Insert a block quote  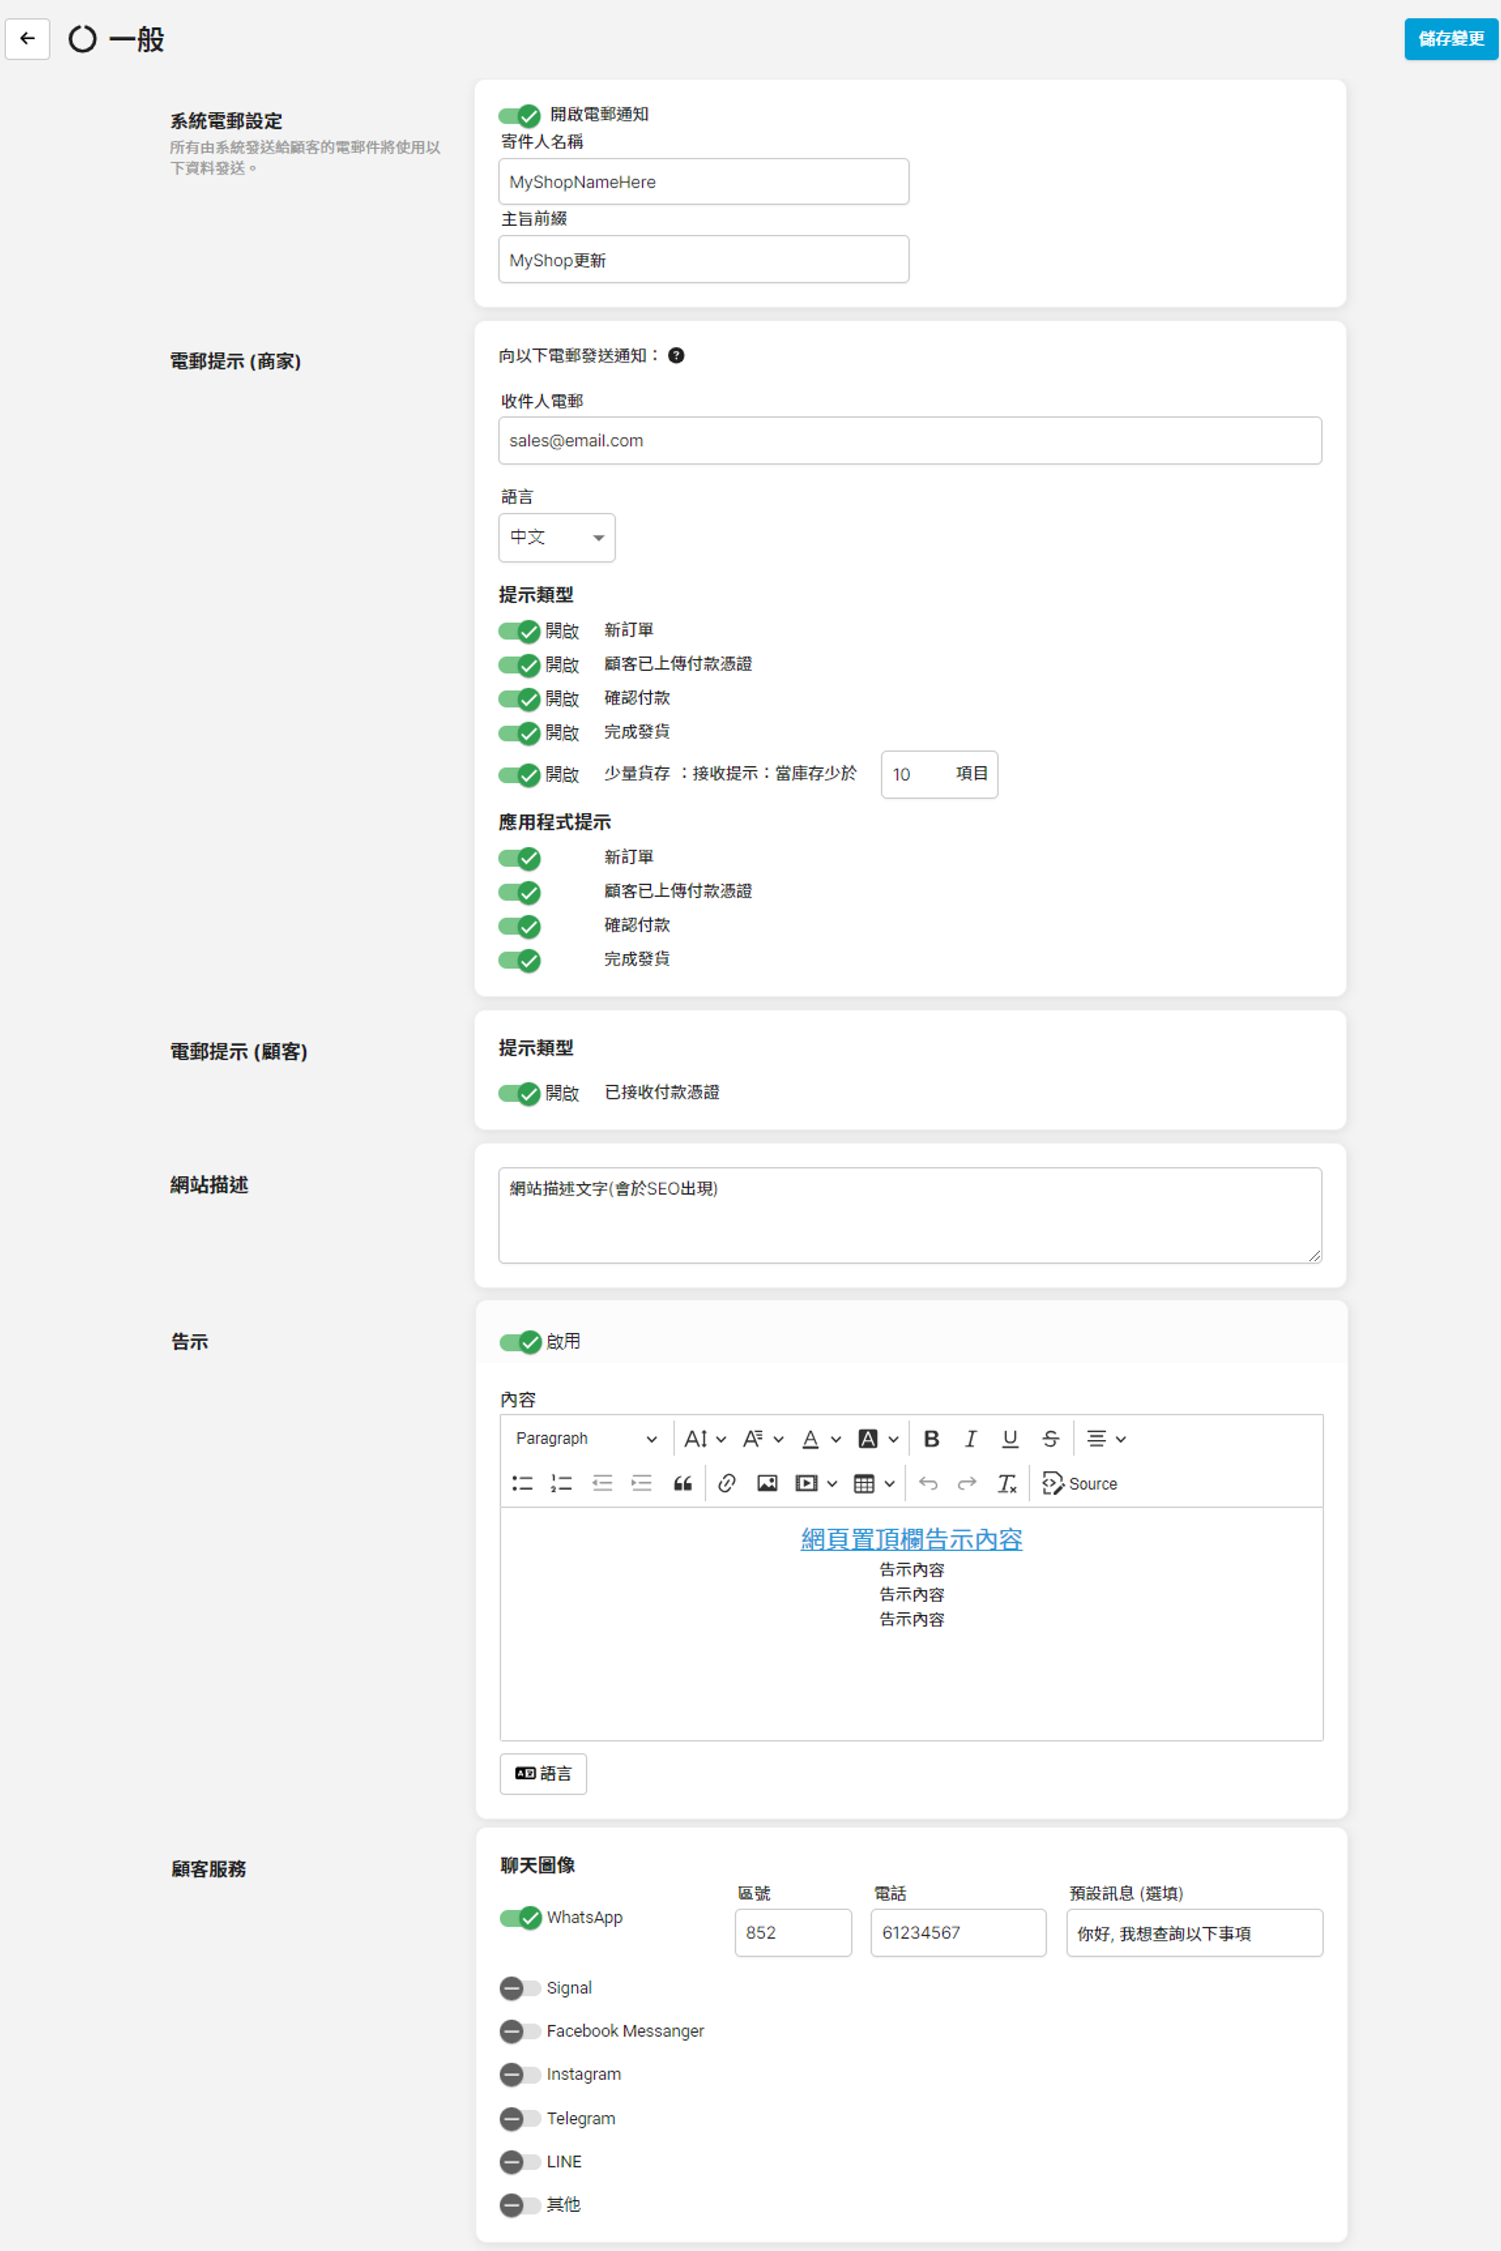point(683,1484)
